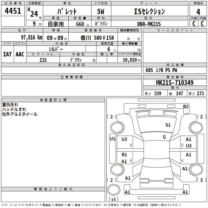
Task: Select the 室内汚れ inspector note
Action: (x=10, y=105)
